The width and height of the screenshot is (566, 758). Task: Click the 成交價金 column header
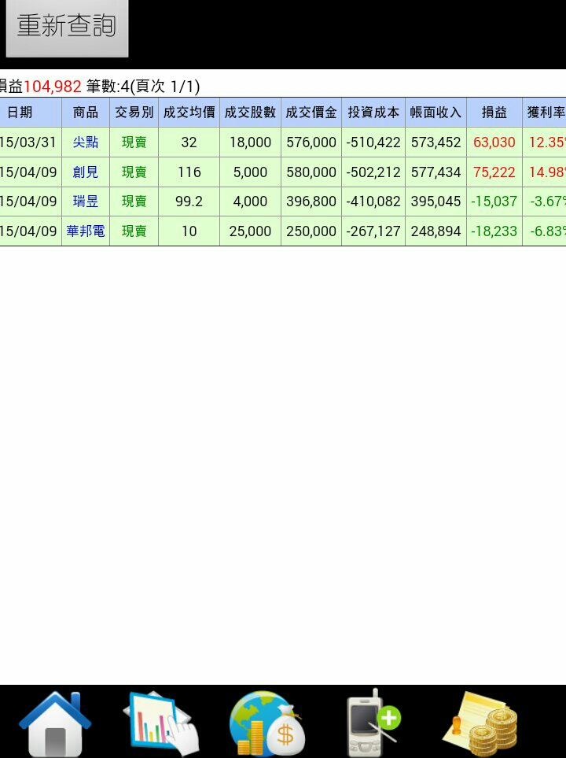coord(311,112)
